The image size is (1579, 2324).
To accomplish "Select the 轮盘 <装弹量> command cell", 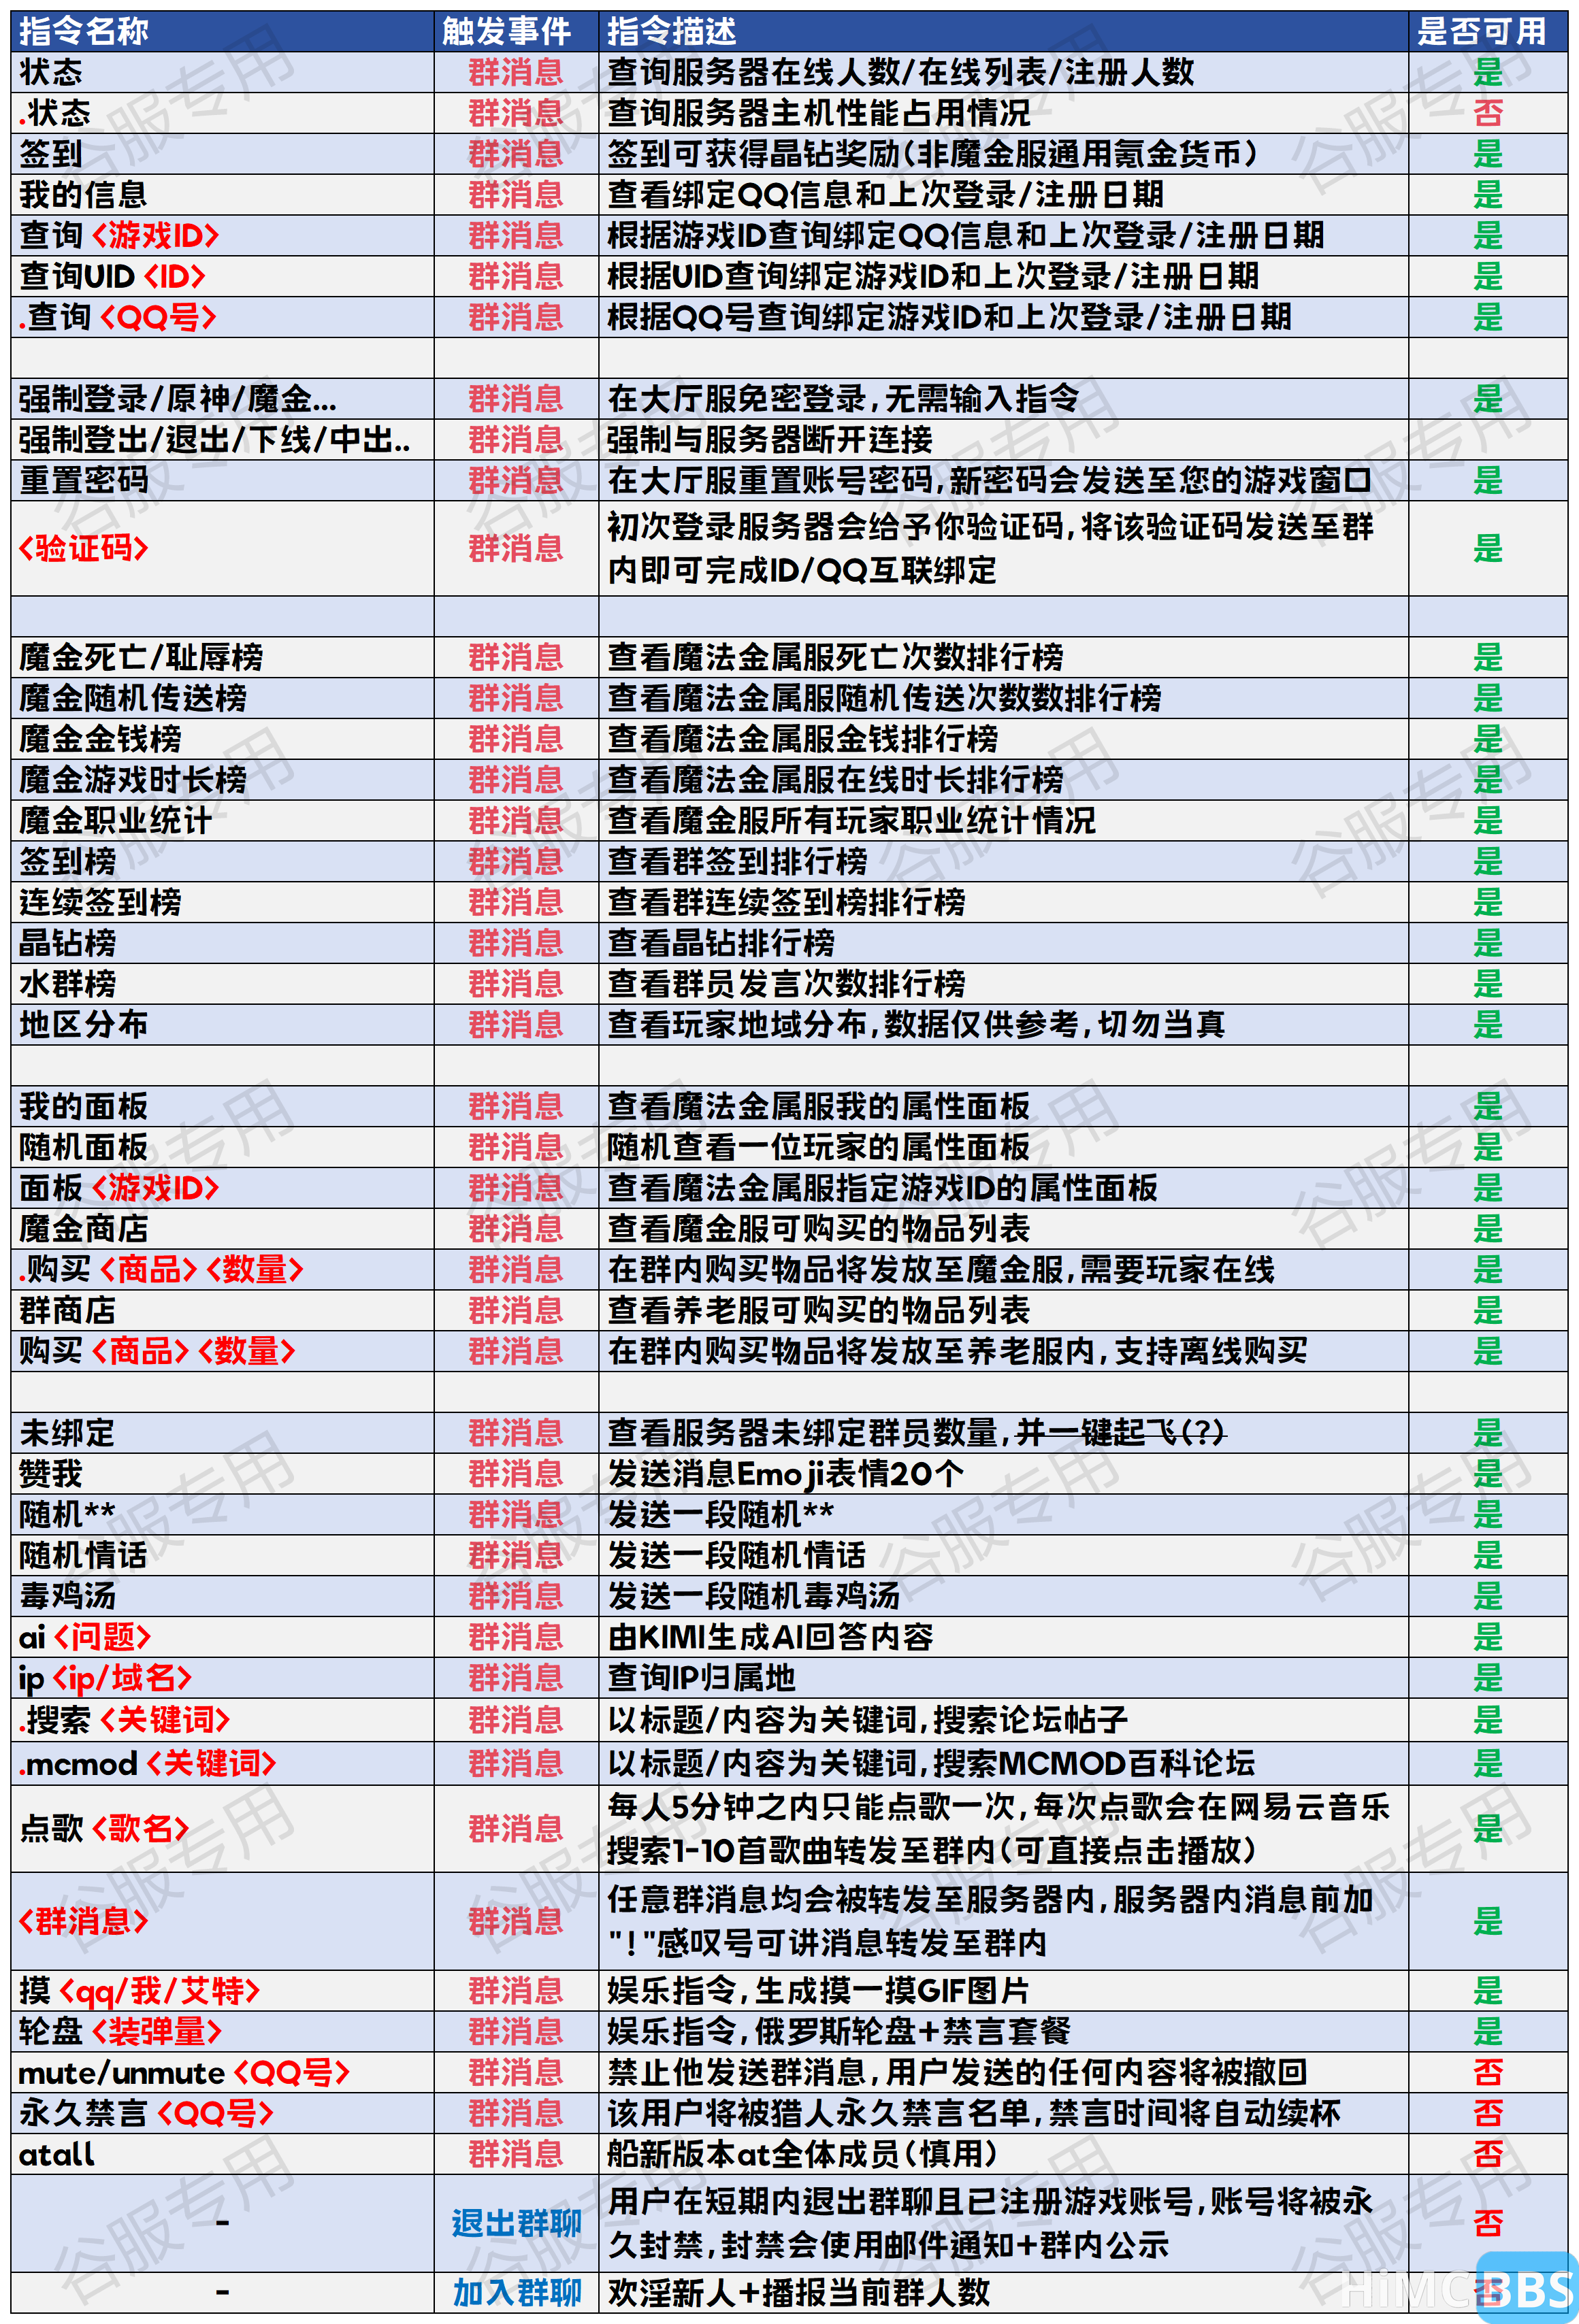I will tap(222, 2032).
